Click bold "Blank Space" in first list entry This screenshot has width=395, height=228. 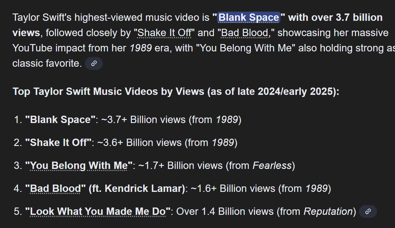(60, 120)
